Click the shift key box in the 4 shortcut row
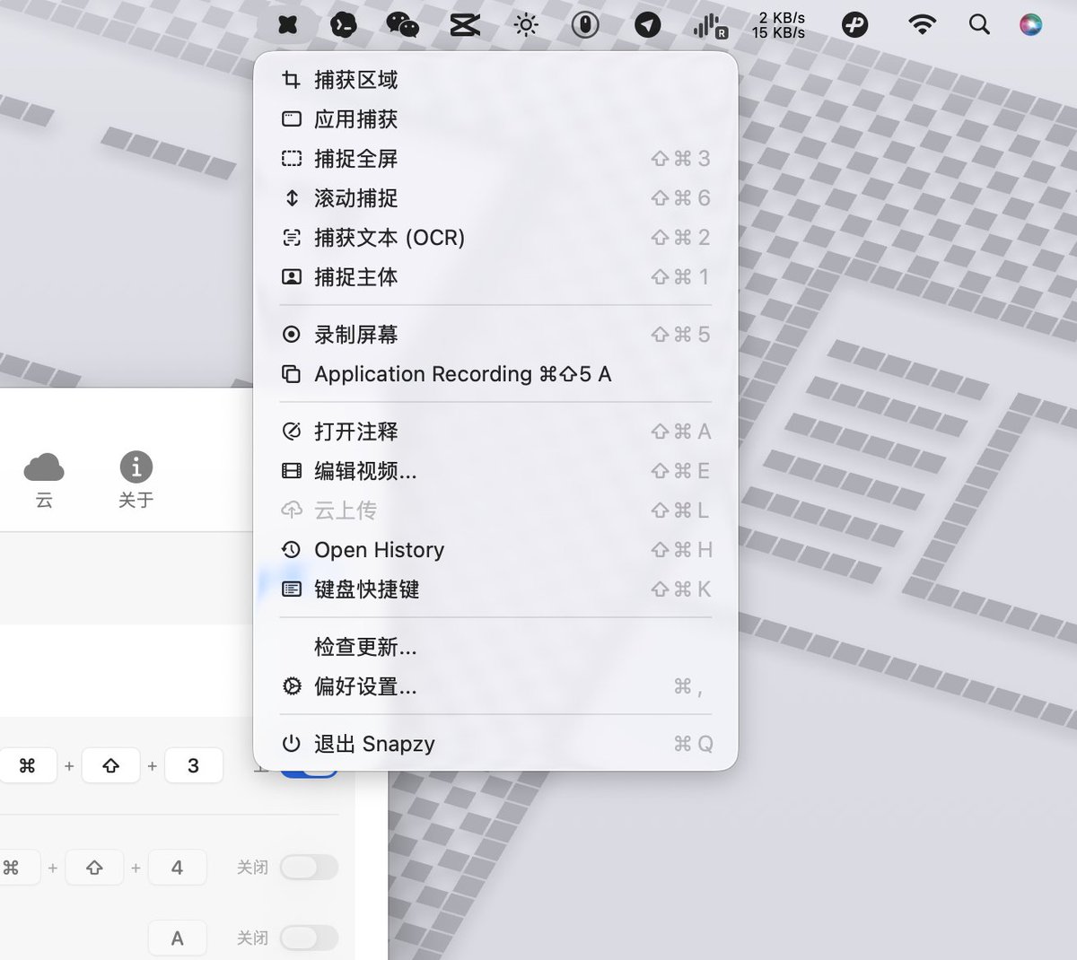This screenshot has width=1077, height=960. pos(94,868)
